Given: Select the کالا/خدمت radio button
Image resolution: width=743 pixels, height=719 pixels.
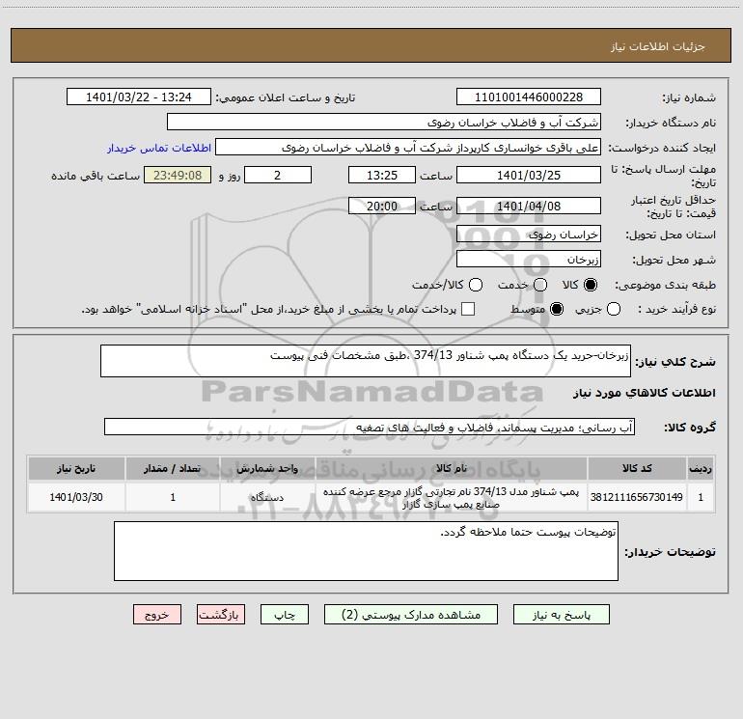Looking at the screenshot, I should coord(476,285).
